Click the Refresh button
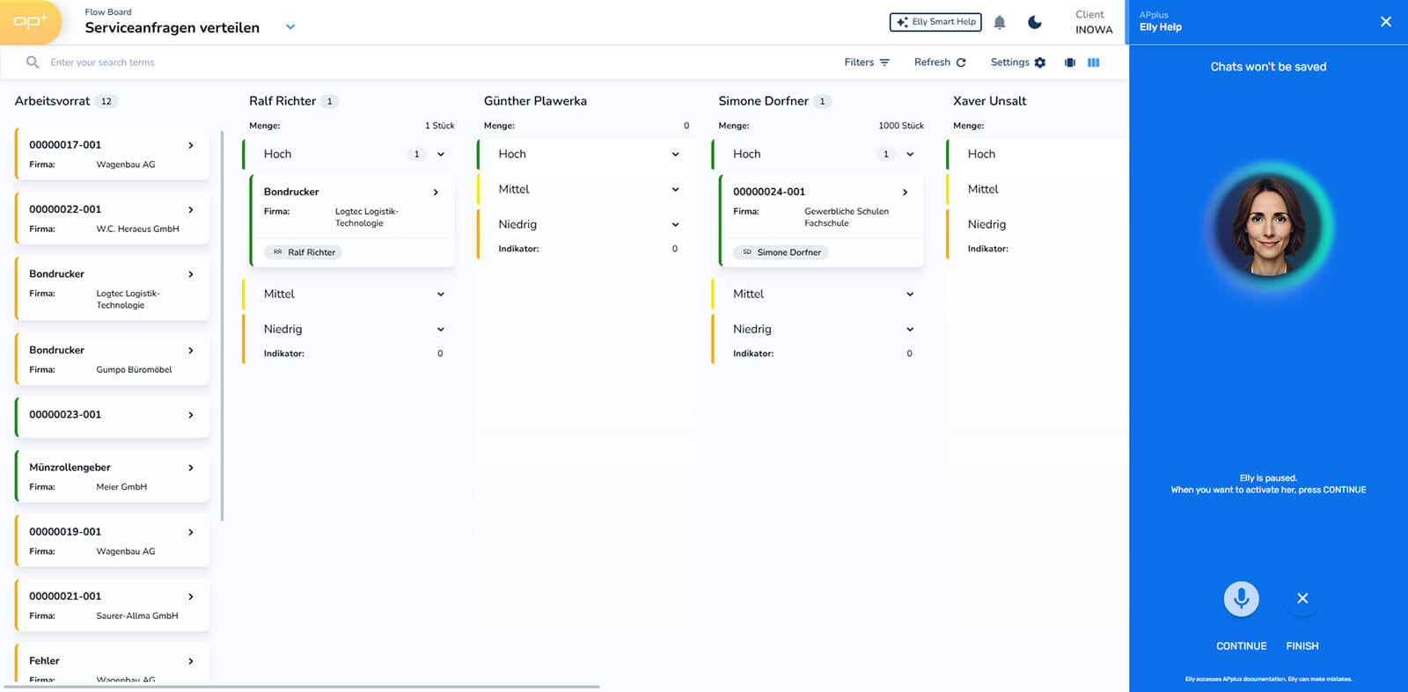 tap(940, 62)
